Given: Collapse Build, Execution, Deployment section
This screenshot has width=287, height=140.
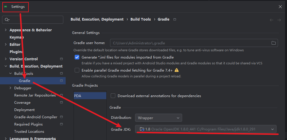Looking at the screenshot, I should coord(6,66).
